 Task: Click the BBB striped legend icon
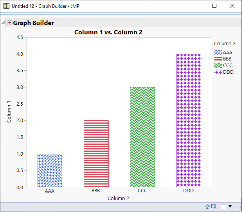point(218,59)
